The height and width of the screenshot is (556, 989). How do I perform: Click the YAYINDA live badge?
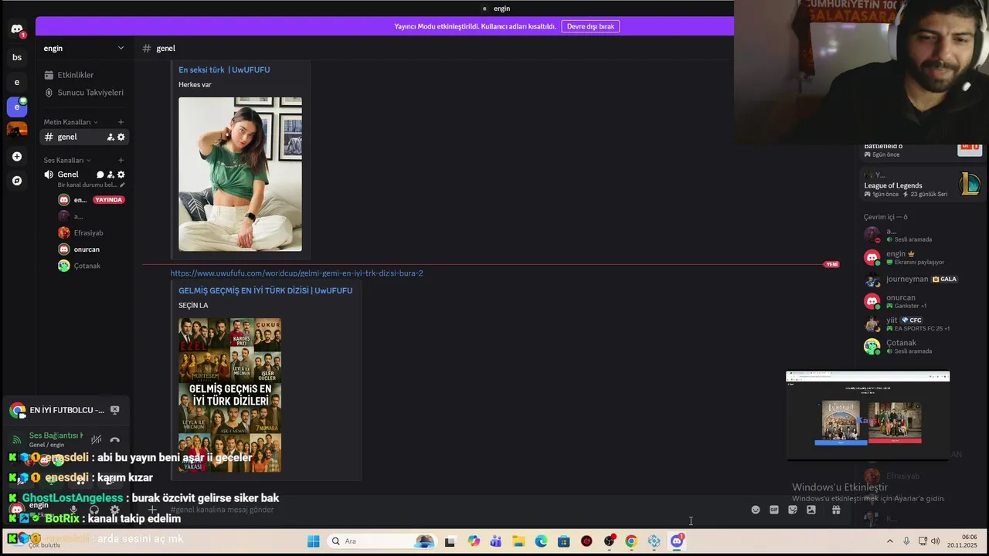pyautogui.click(x=108, y=200)
